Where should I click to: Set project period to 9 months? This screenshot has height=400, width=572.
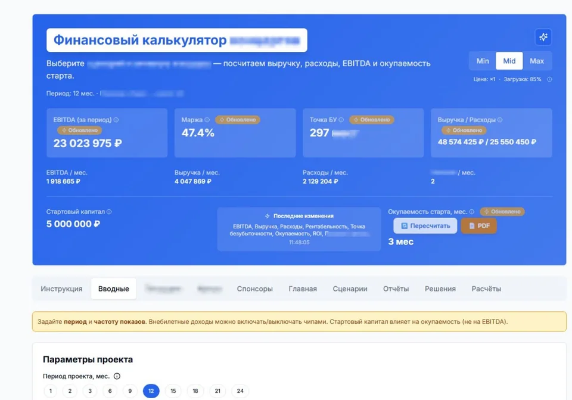click(130, 391)
